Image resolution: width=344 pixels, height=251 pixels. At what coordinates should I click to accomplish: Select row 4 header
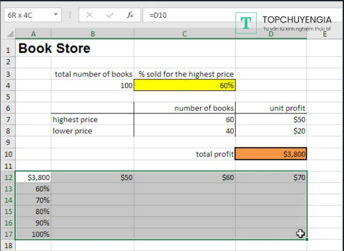8,85
